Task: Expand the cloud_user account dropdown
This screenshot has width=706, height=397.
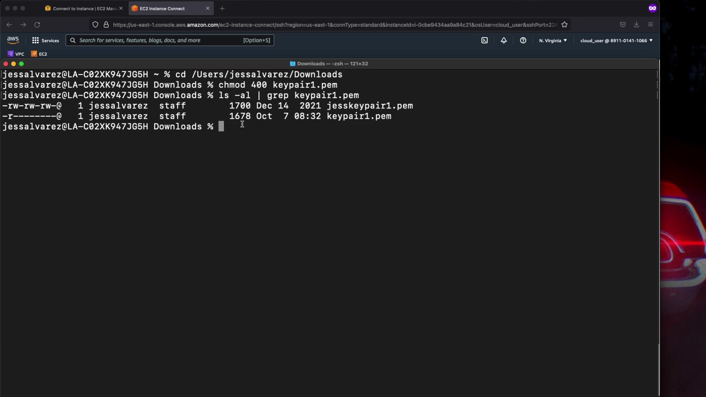Action: pos(616,40)
